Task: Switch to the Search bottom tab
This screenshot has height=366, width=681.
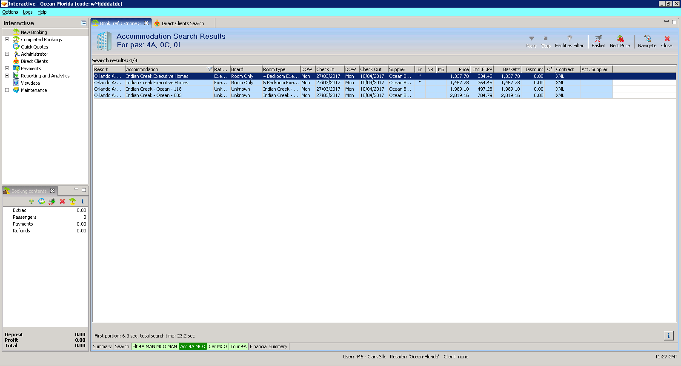Action: coord(122,346)
